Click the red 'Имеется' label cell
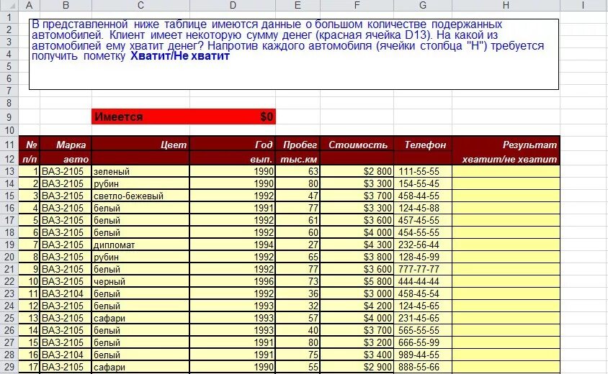This screenshot has height=374, width=608. (x=140, y=117)
